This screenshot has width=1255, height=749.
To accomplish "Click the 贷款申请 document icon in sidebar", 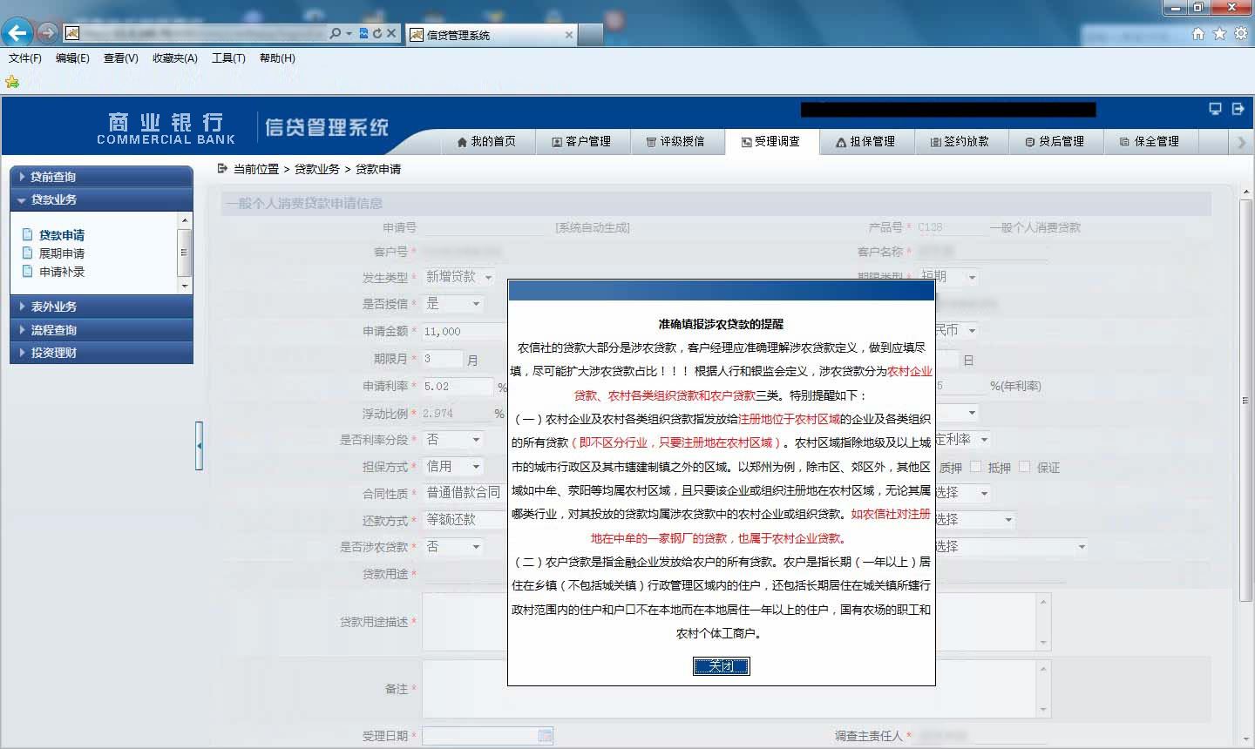I will pos(28,234).
